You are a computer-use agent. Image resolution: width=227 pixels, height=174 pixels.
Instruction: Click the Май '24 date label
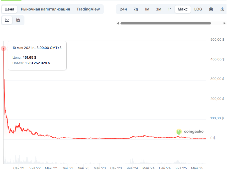148,168
